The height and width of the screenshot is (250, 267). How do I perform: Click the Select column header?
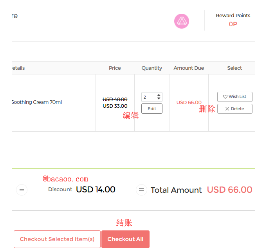pyautogui.click(x=235, y=68)
